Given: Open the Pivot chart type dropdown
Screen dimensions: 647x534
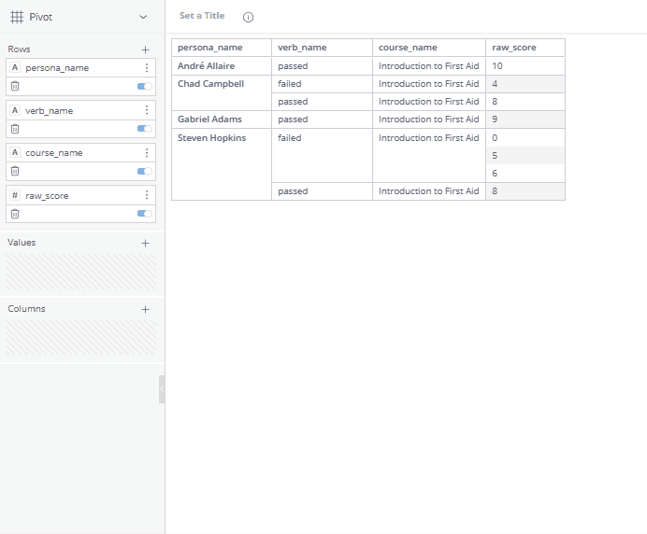Looking at the screenshot, I should [142, 17].
